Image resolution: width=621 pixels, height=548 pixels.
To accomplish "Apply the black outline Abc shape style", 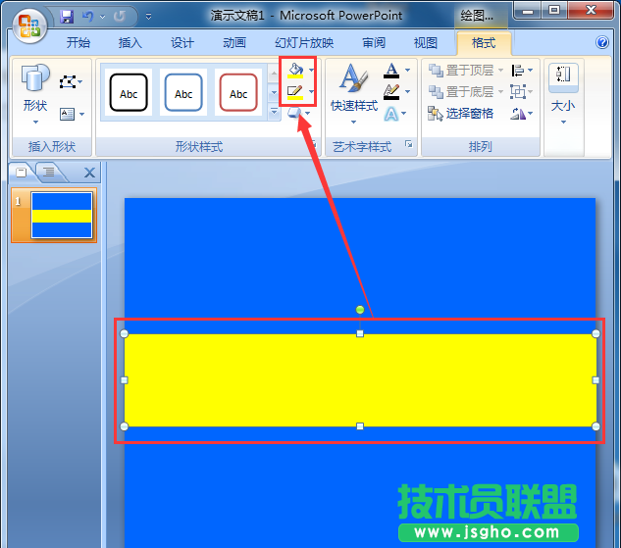I will (129, 94).
